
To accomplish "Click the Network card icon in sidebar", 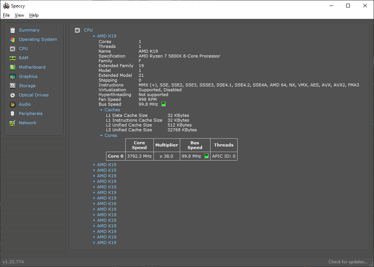I will pyautogui.click(x=13, y=123).
